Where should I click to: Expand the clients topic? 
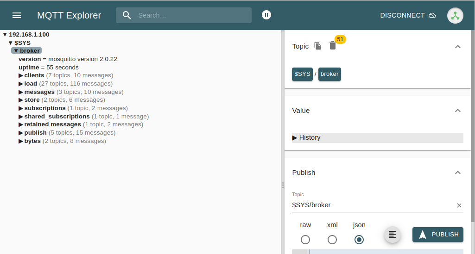coord(20,75)
